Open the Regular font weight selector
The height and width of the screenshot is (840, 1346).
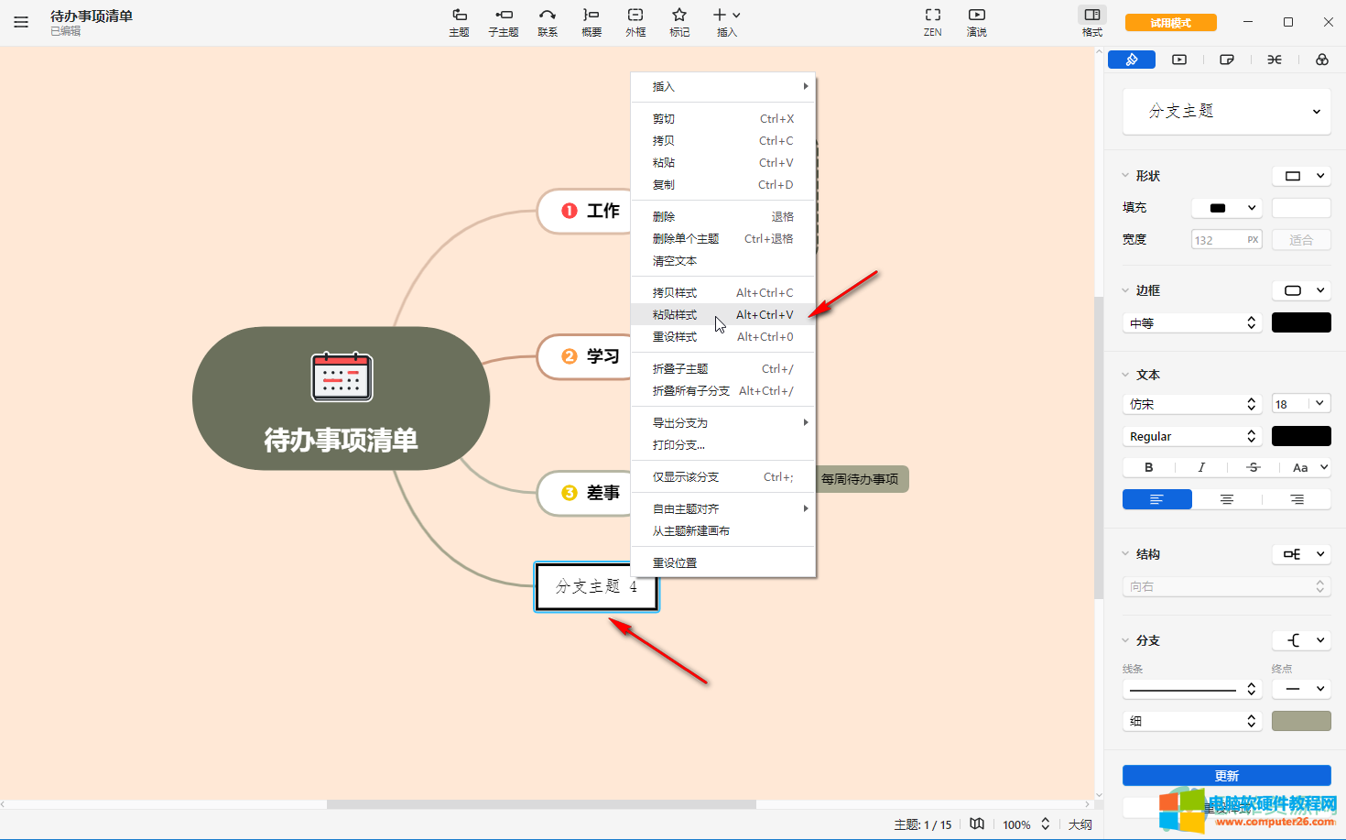coord(1192,436)
